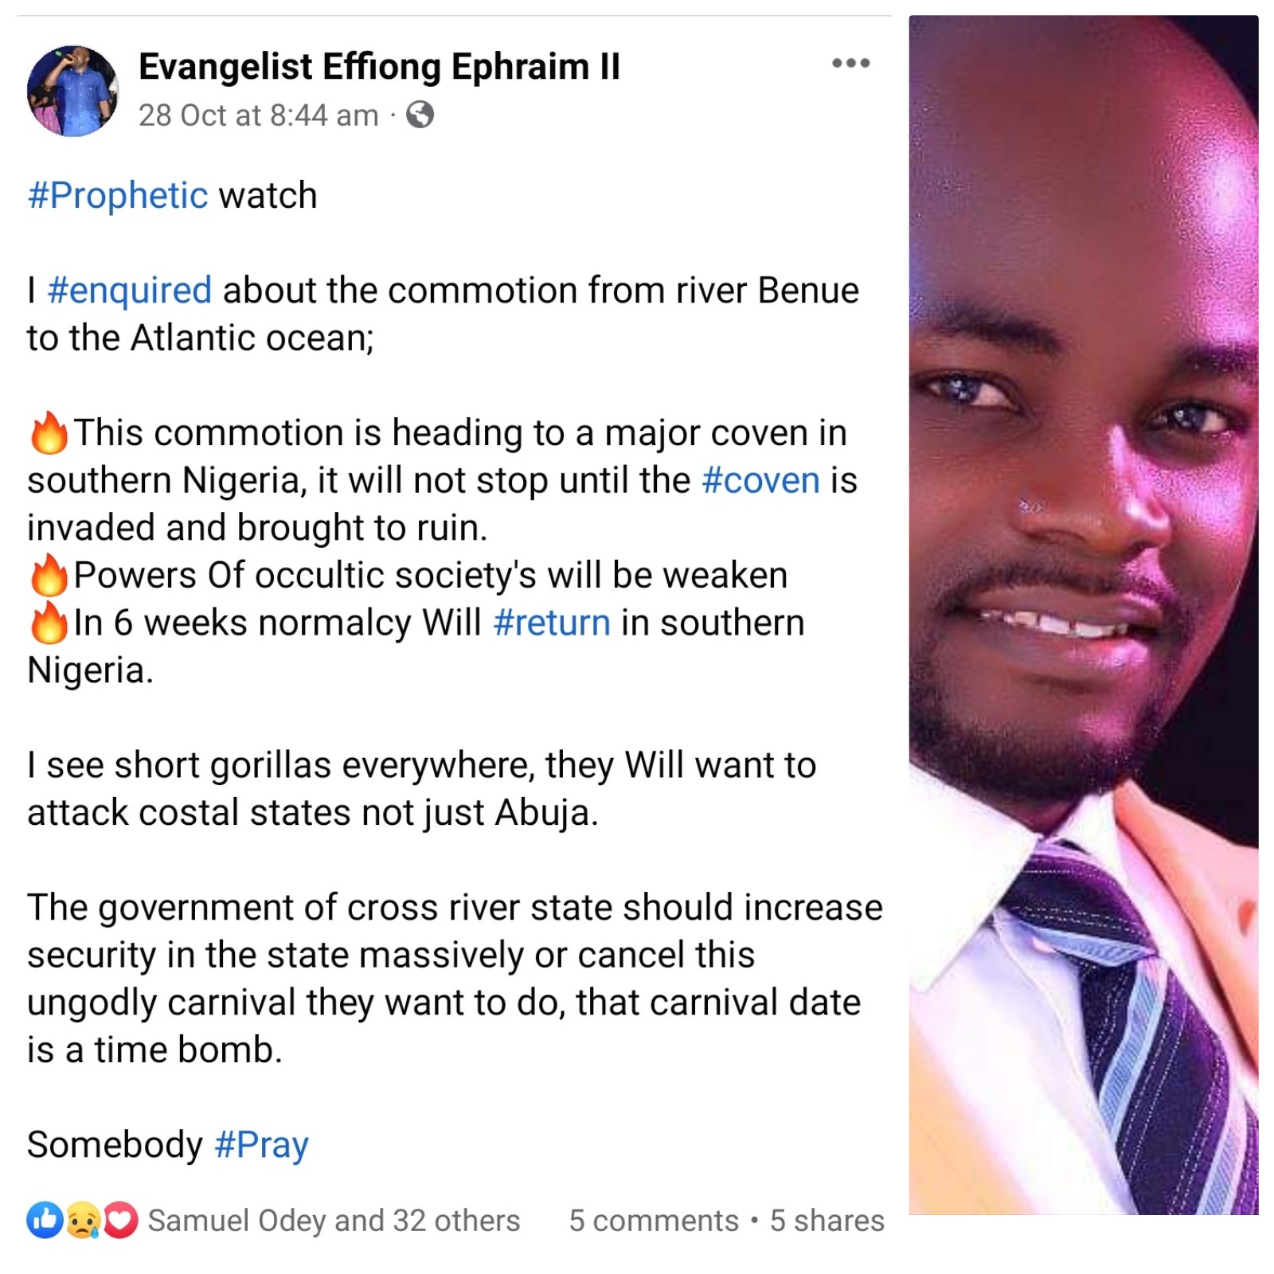This screenshot has height=1274, width=1274.
Task: Open the 5 comments list
Action: point(654,1221)
